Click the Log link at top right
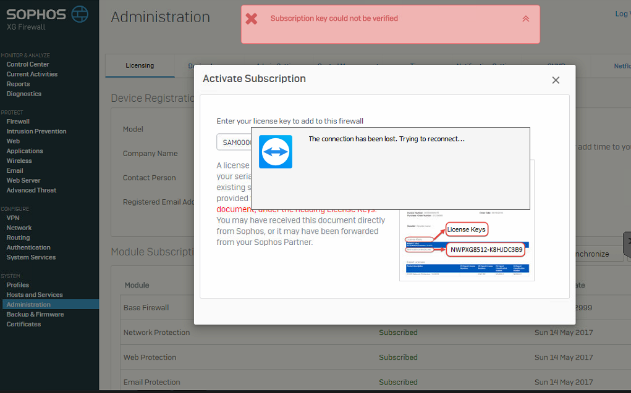Viewport: 631px width, 393px height. pyautogui.click(x=622, y=14)
